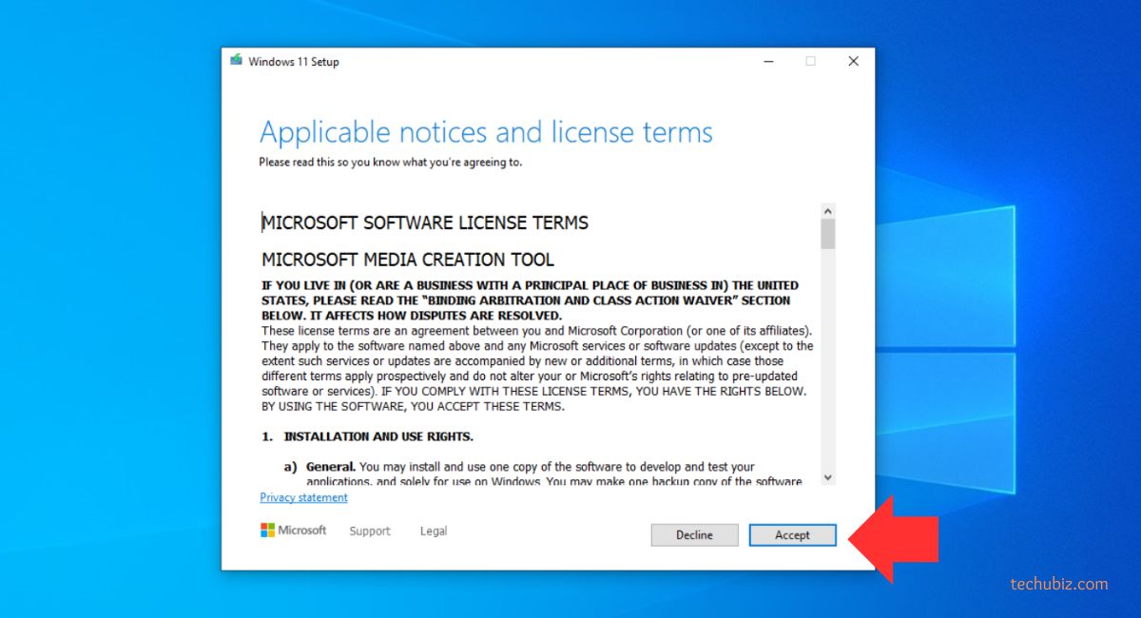Click the techubiz.com watermark text
This screenshot has height=618, width=1141.
tap(1058, 584)
